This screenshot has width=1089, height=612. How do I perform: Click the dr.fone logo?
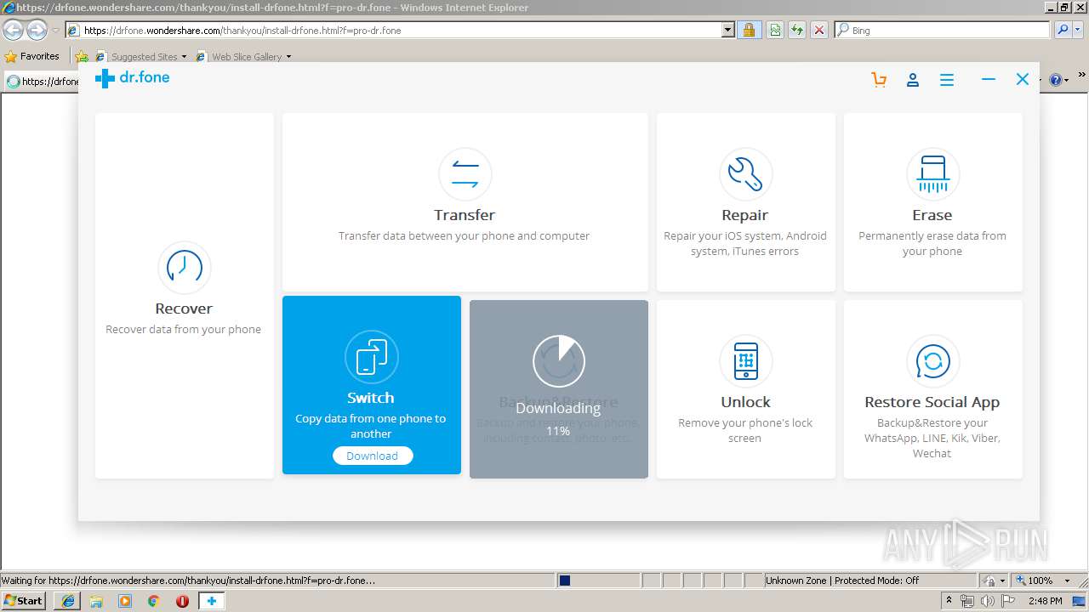tap(132, 78)
